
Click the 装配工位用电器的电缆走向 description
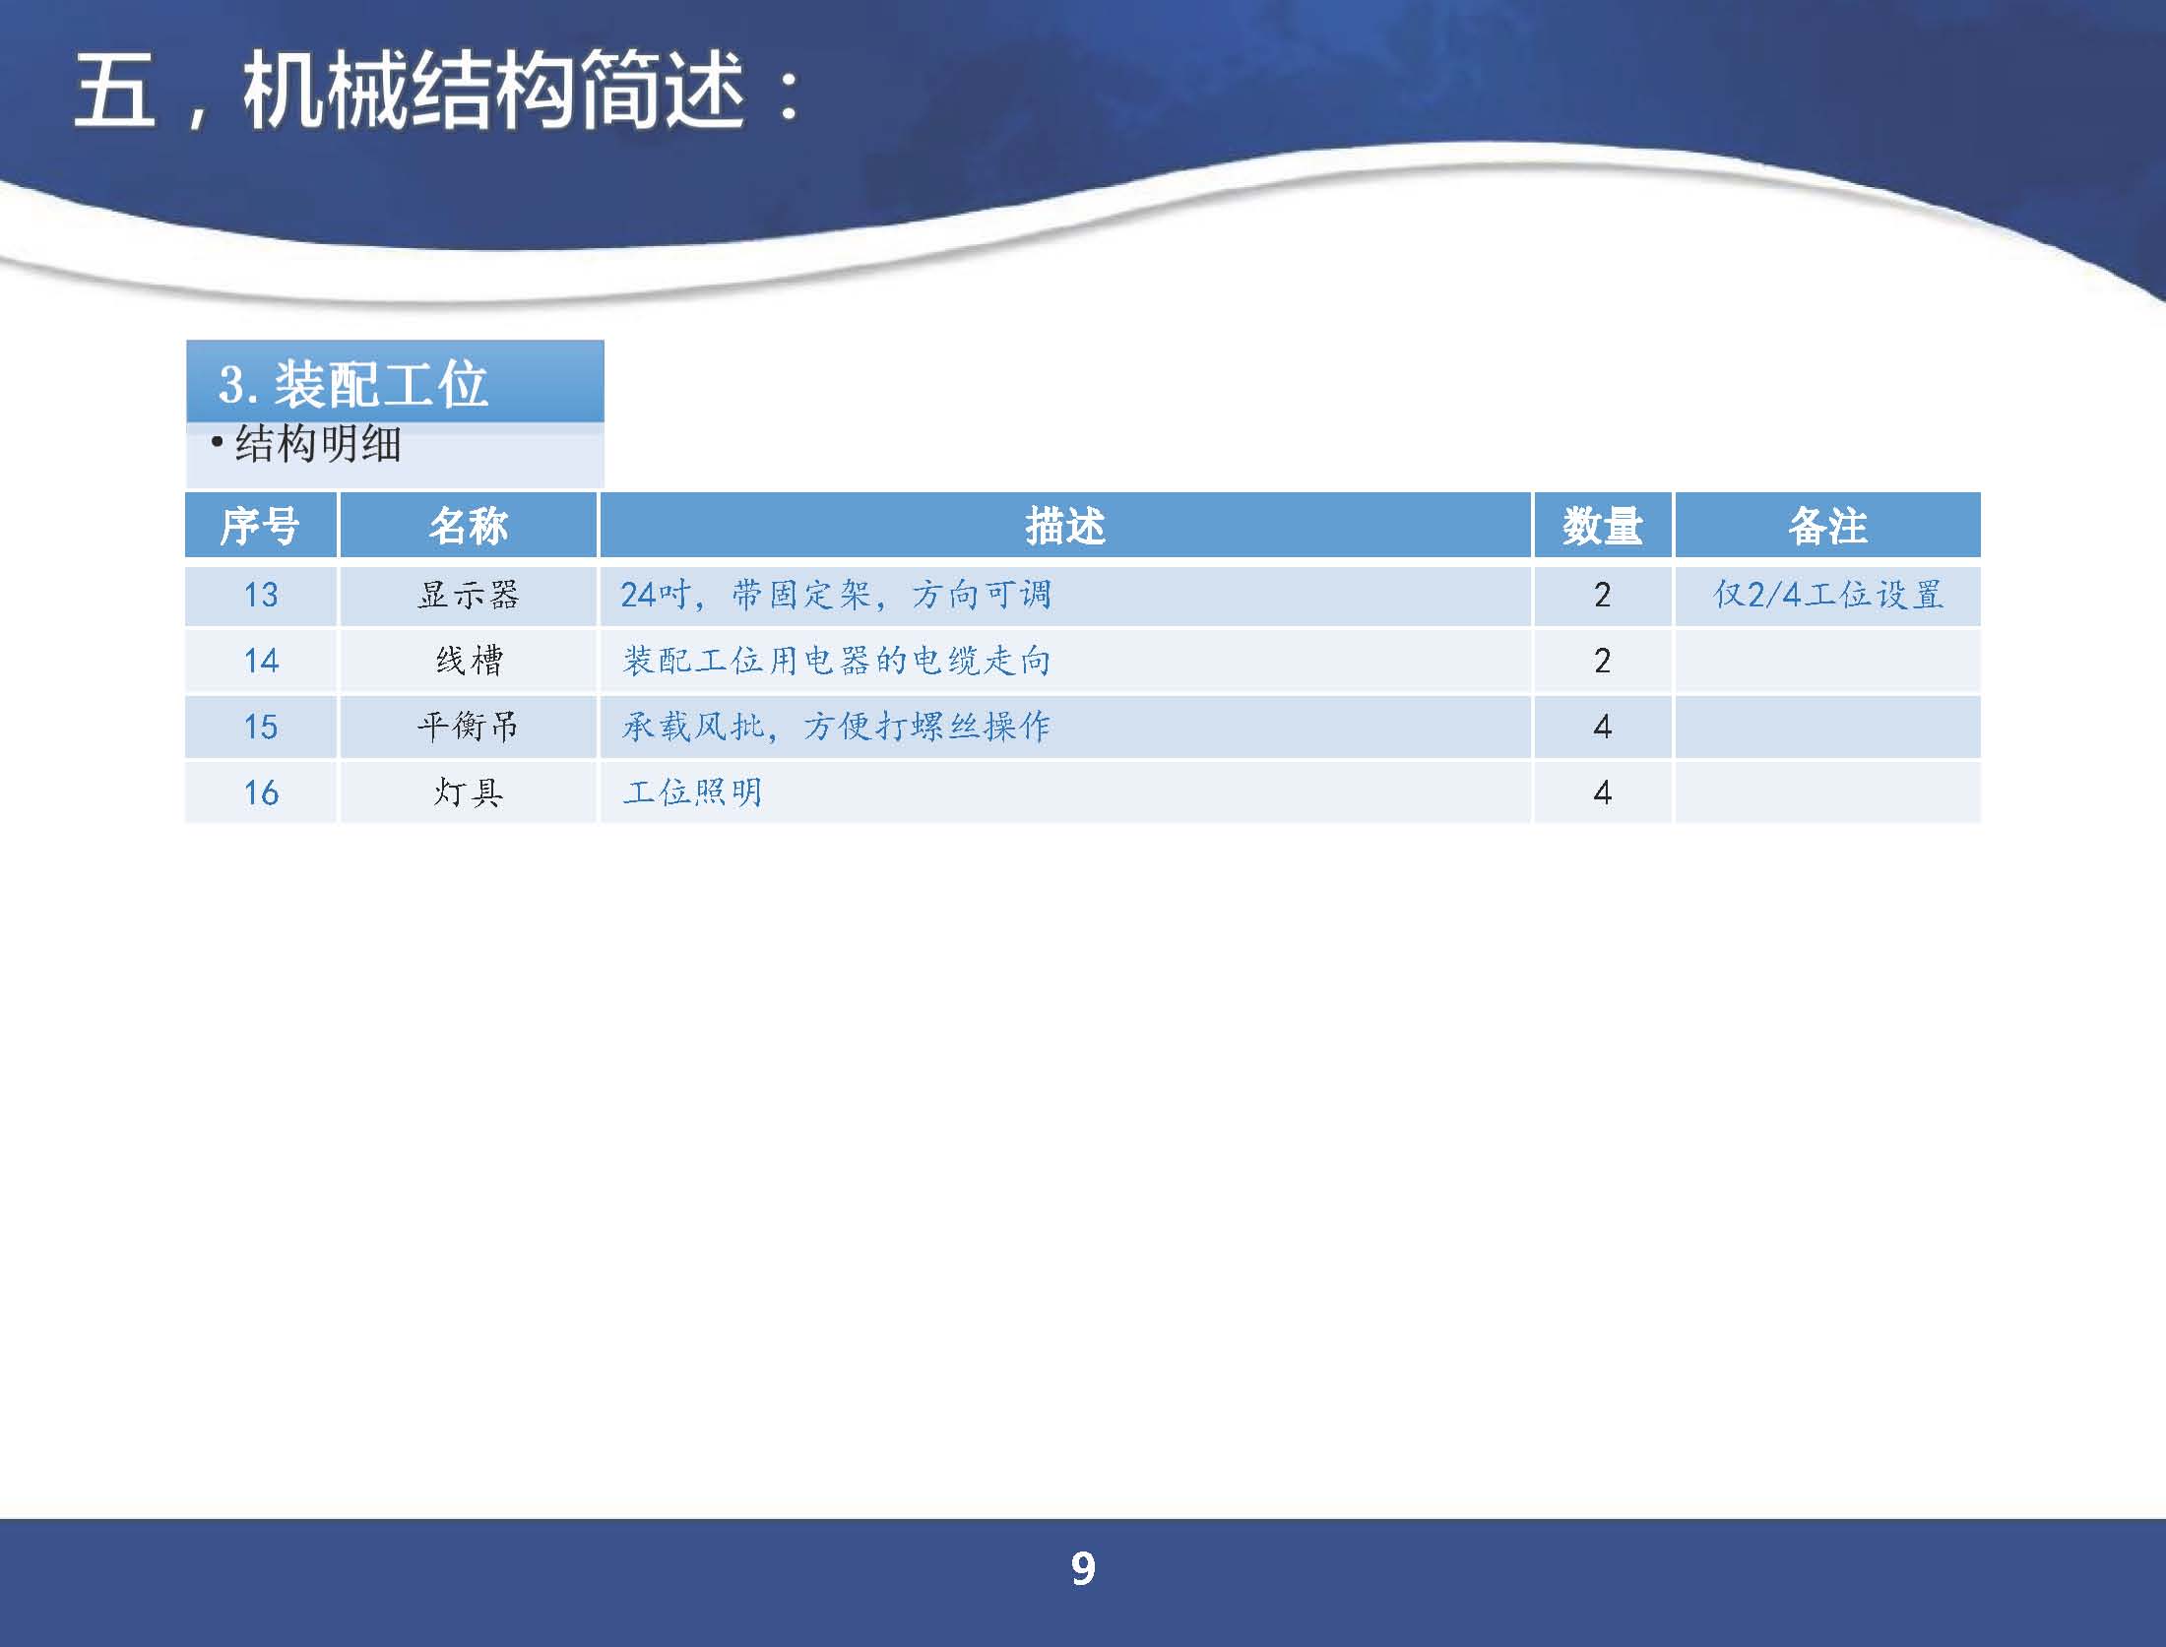tap(835, 661)
